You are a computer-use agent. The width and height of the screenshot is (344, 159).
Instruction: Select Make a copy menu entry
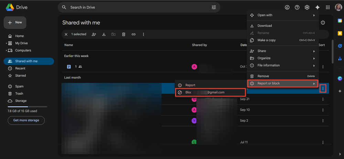click(x=267, y=40)
